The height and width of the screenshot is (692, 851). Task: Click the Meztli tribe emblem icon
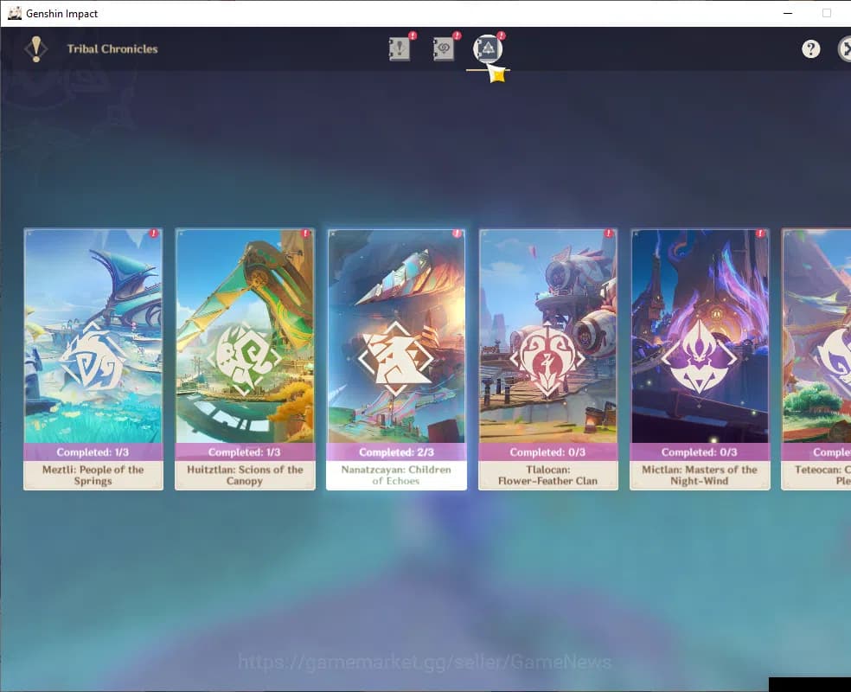click(93, 358)
